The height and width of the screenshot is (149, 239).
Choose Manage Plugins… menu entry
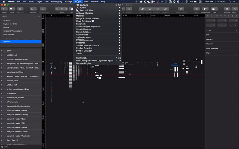98,63
